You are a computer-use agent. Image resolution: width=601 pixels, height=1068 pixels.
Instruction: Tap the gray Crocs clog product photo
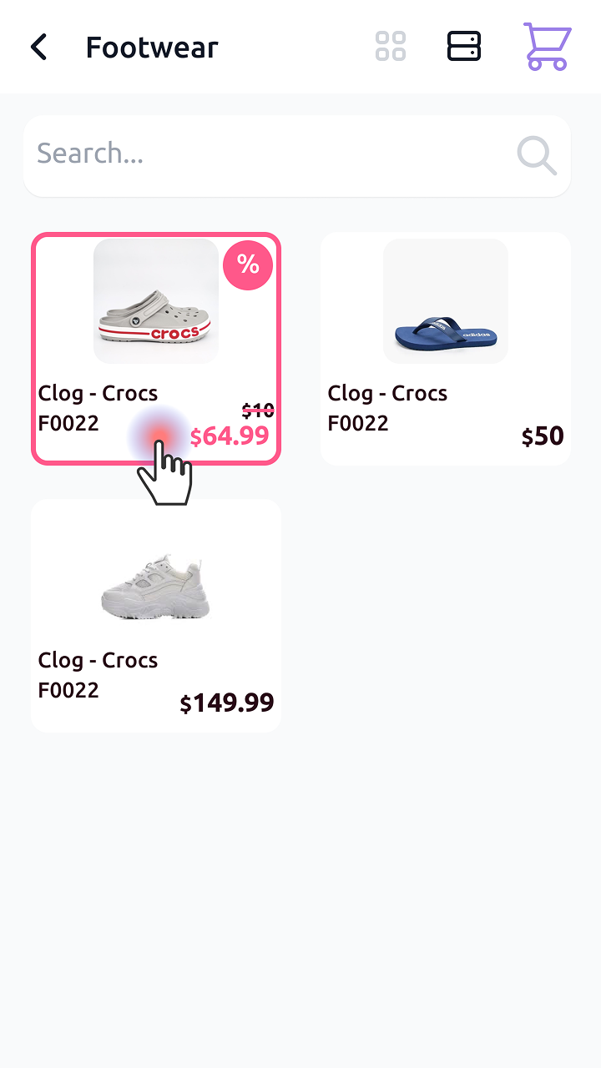pos(156,300)
